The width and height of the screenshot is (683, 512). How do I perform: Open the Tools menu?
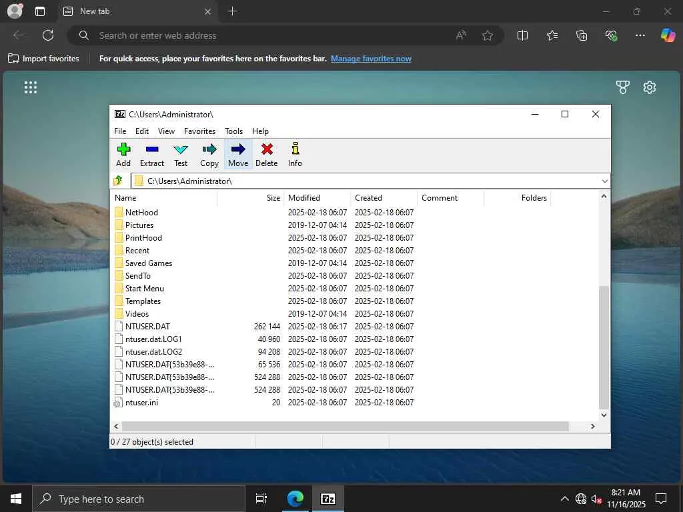(233, 131)
